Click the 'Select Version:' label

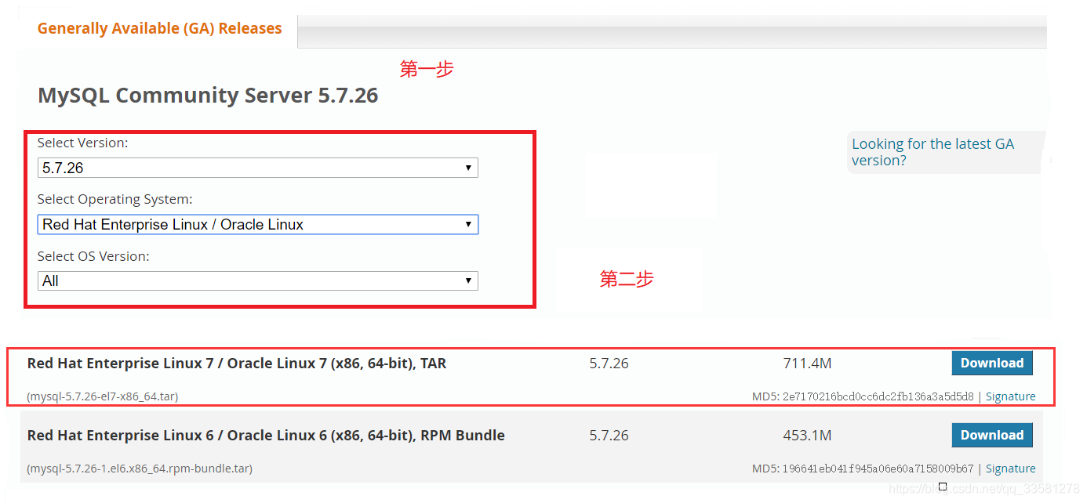(82, 143)
